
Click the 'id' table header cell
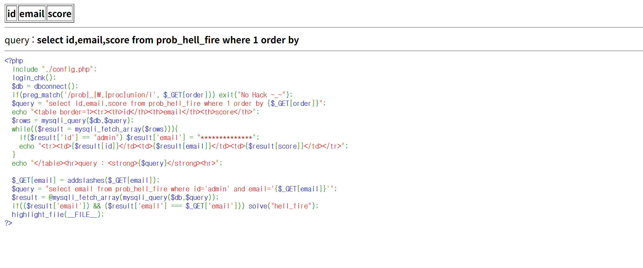12,14
